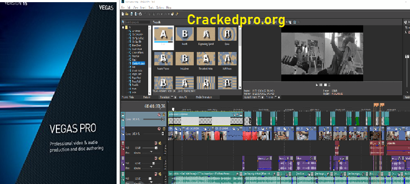Open the Options menu
This screenshot has height=184, width=410.
(160, 8)
